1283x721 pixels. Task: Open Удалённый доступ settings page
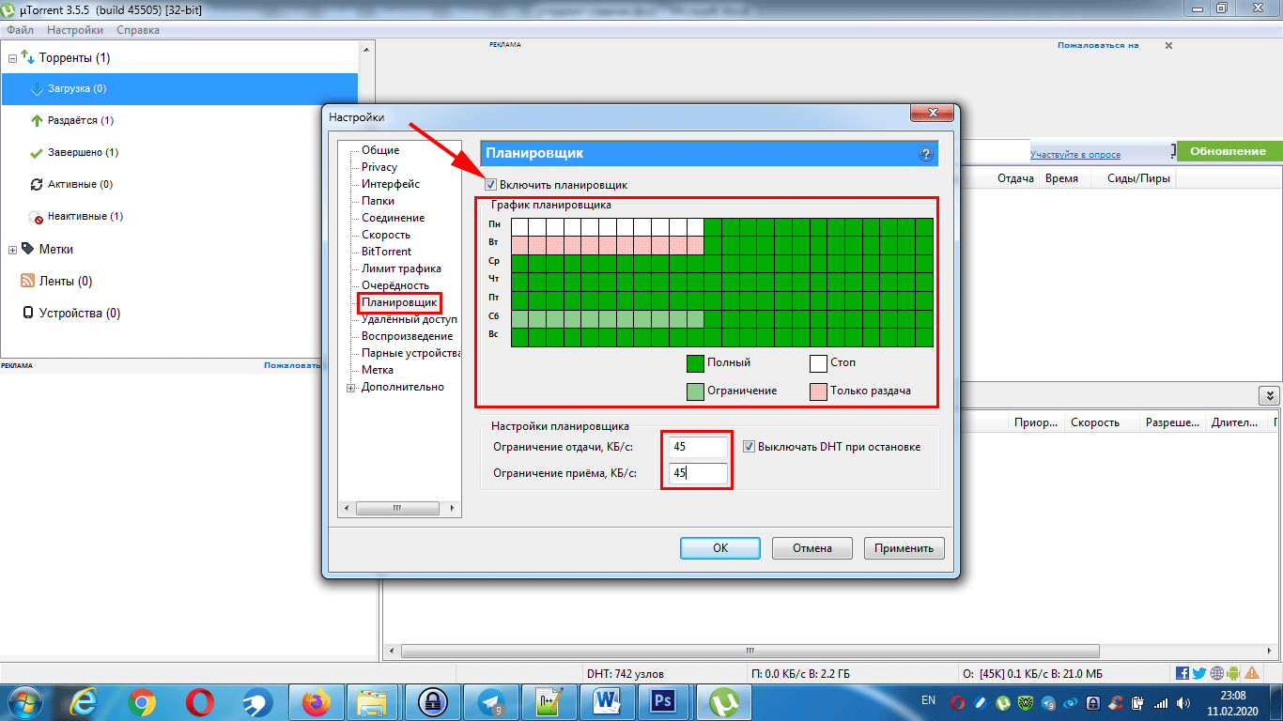[x=410, y=319]
